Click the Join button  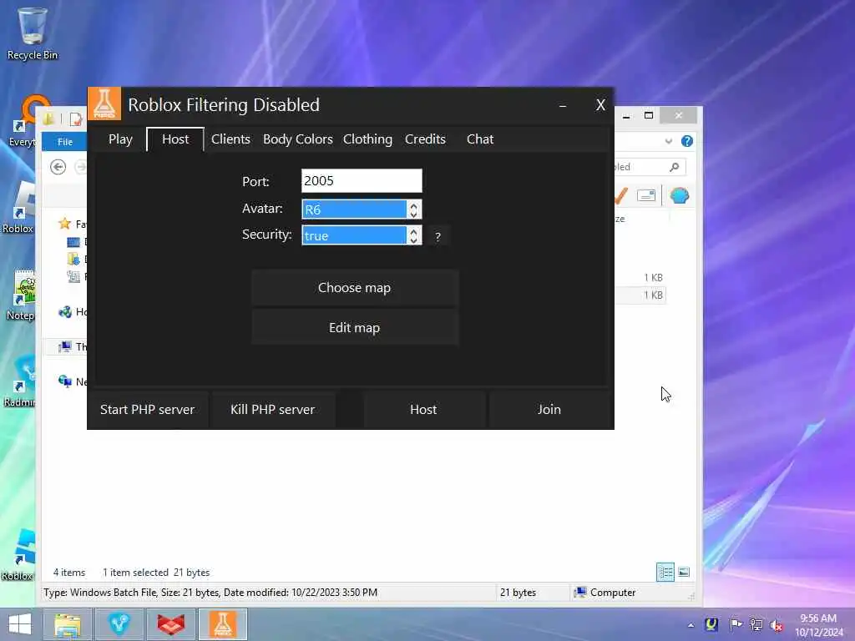pyautogui.click(x=549, y=409)
